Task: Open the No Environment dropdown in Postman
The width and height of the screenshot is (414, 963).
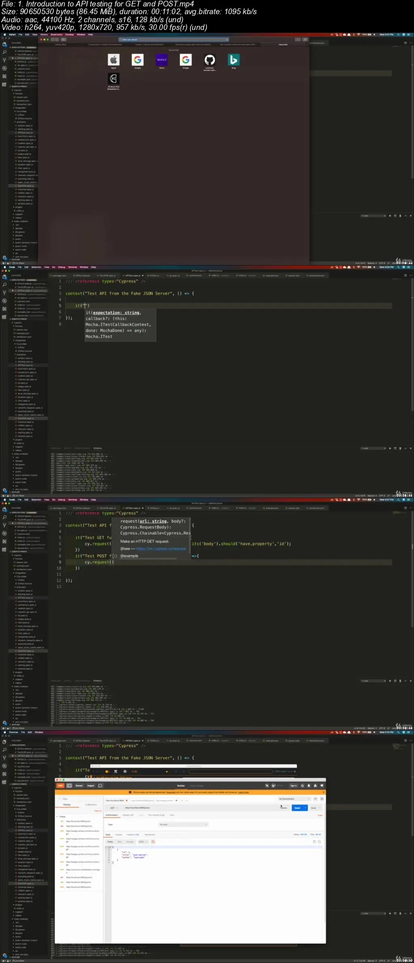Action: click(x=294, y=799)
